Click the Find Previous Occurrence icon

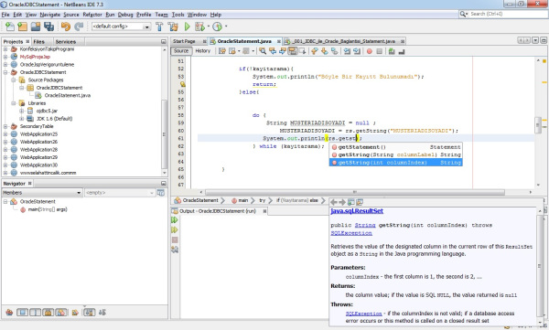pyautogui.click(x=273, y=51)
